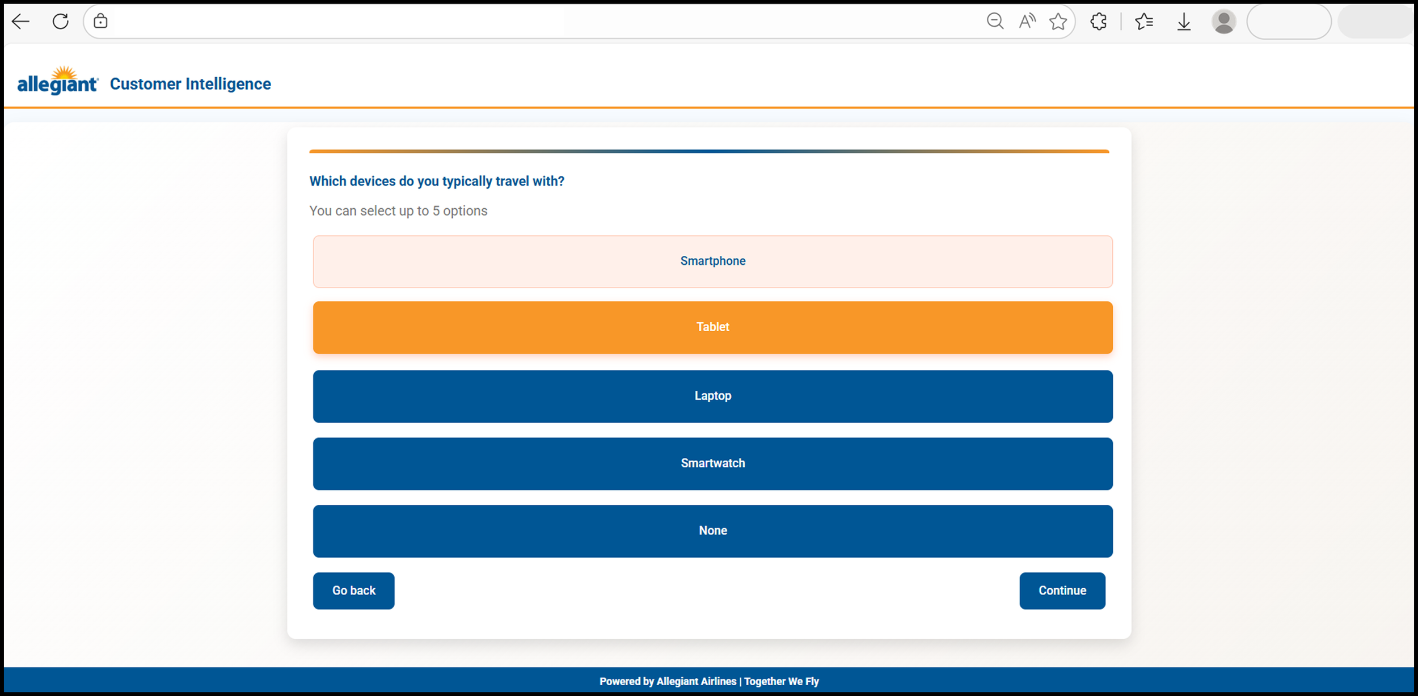1418x696 pixels.
Task: Click the survey progress bar
Action: point(709,151)
